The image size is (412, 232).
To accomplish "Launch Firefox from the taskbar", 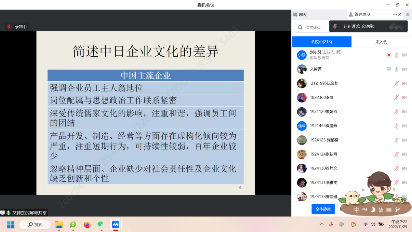I will coord(87,225).
